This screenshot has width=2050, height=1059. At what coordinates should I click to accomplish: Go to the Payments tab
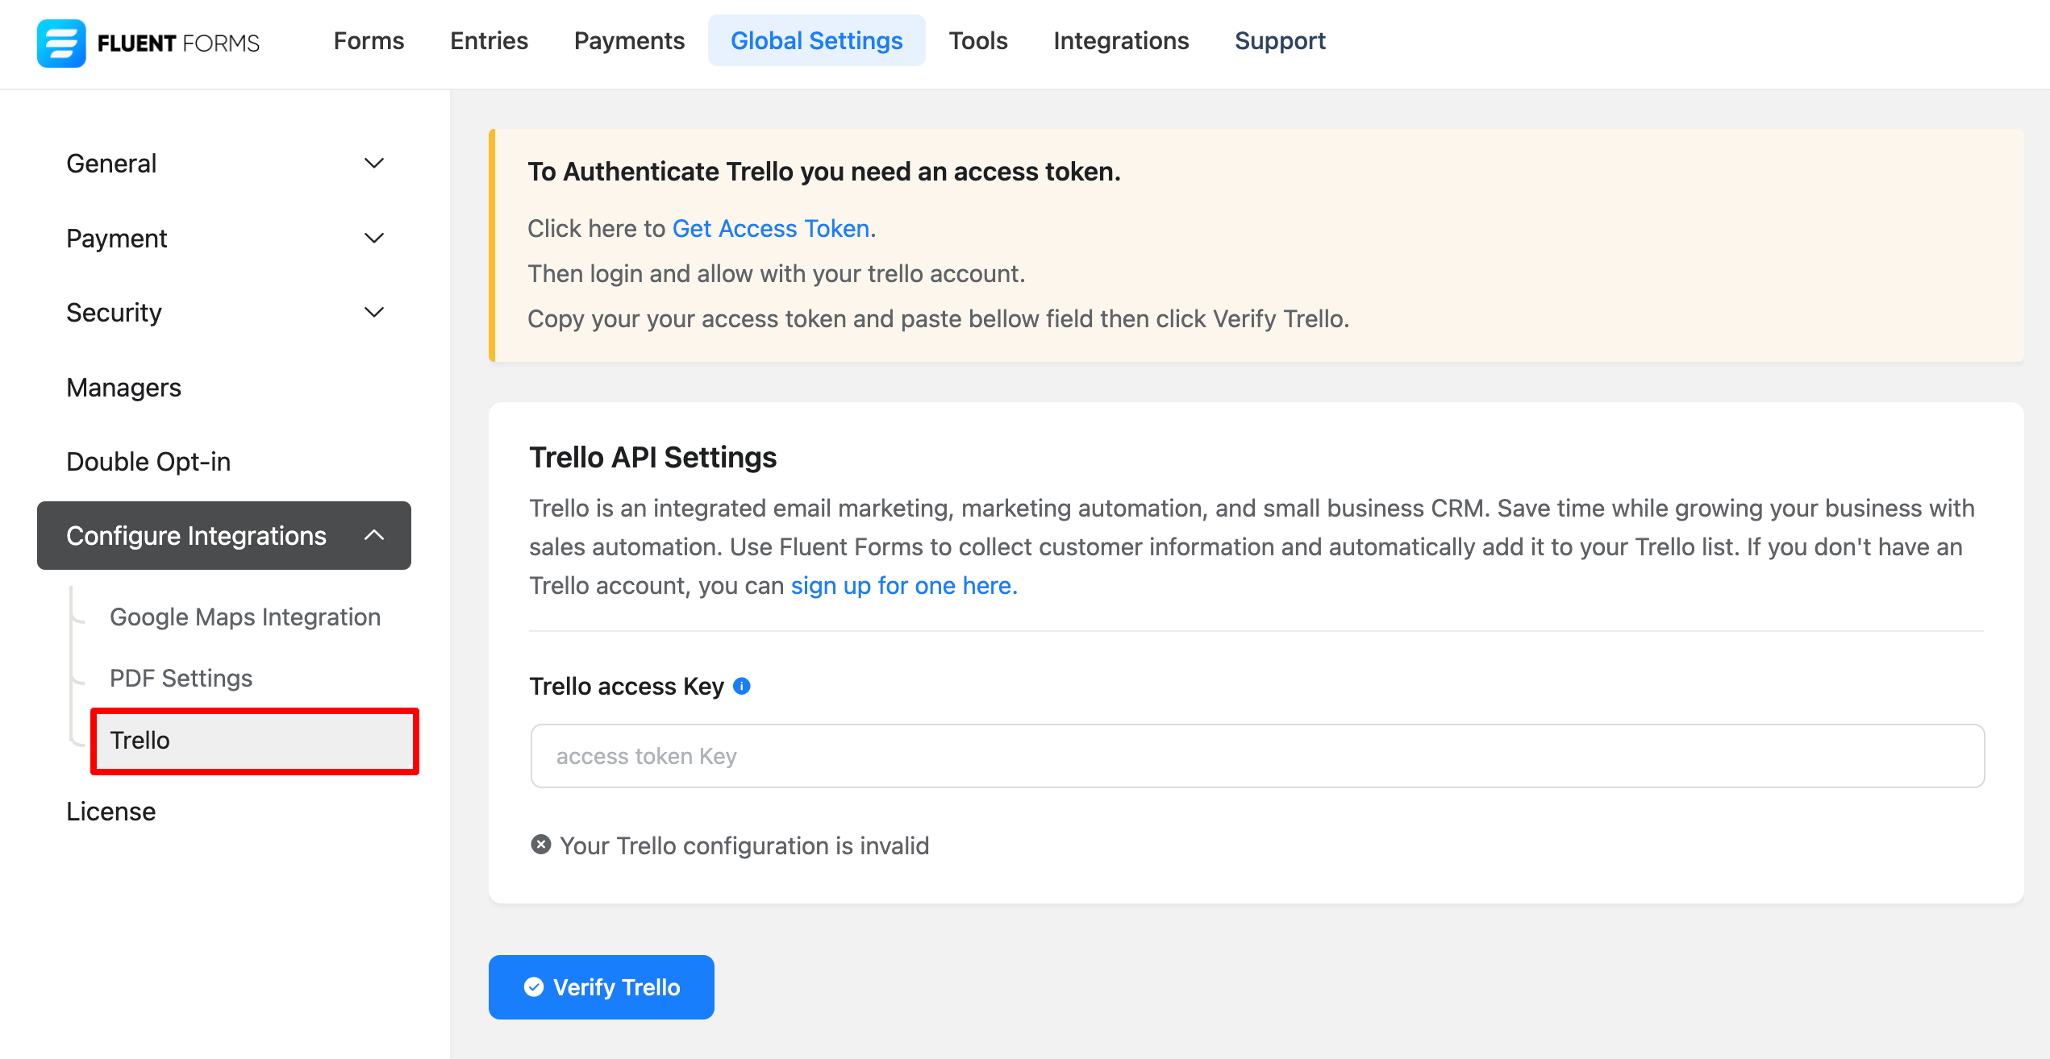pyautogui.click(x=629, y=41)
